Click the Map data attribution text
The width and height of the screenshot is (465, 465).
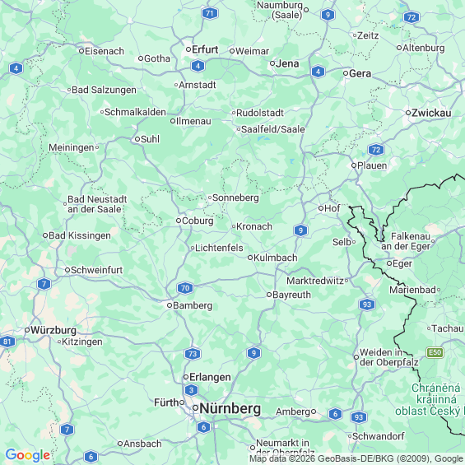357,458
